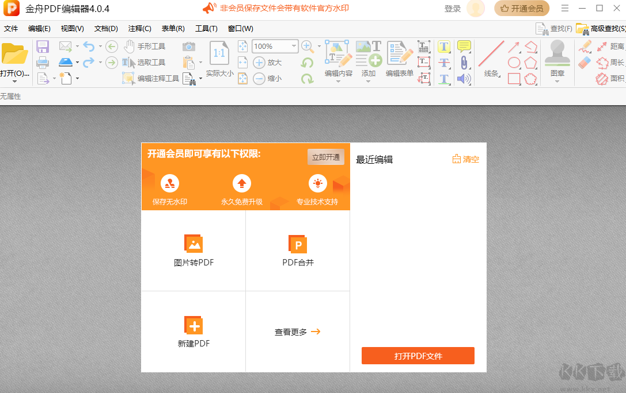Activate the 选取工具 selection tool
The height and width of the screenshot is (393, 626).
pyautogui.click(x=144, y=62)
